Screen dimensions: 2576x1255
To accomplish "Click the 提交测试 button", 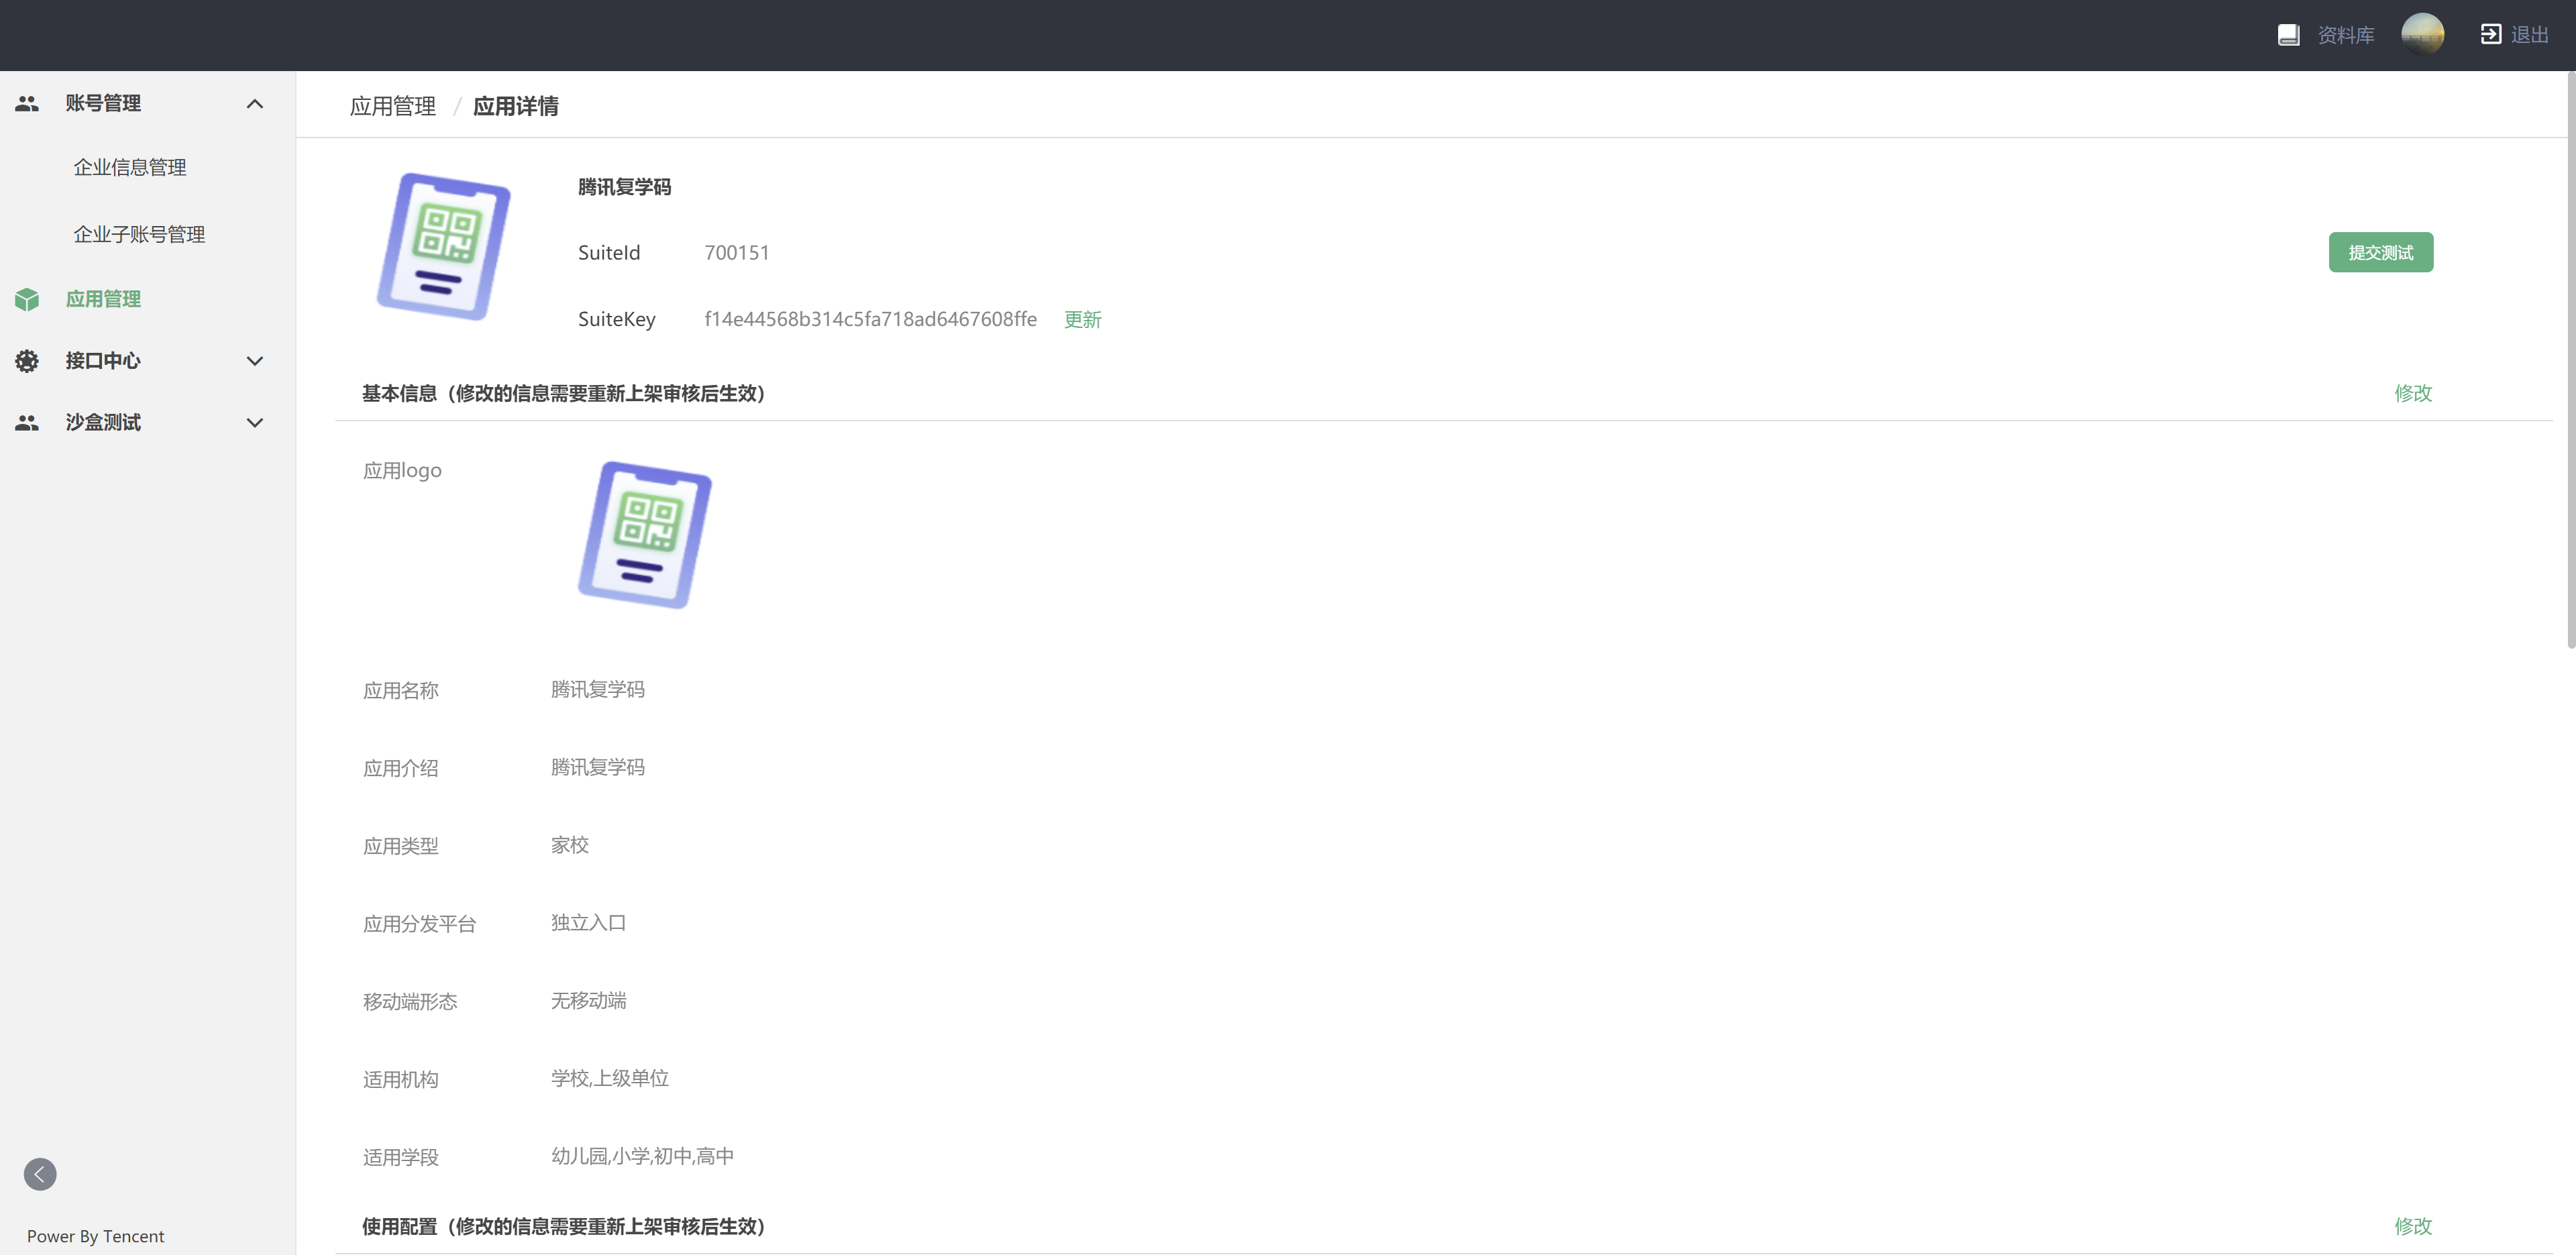I will pos(2381,252).
